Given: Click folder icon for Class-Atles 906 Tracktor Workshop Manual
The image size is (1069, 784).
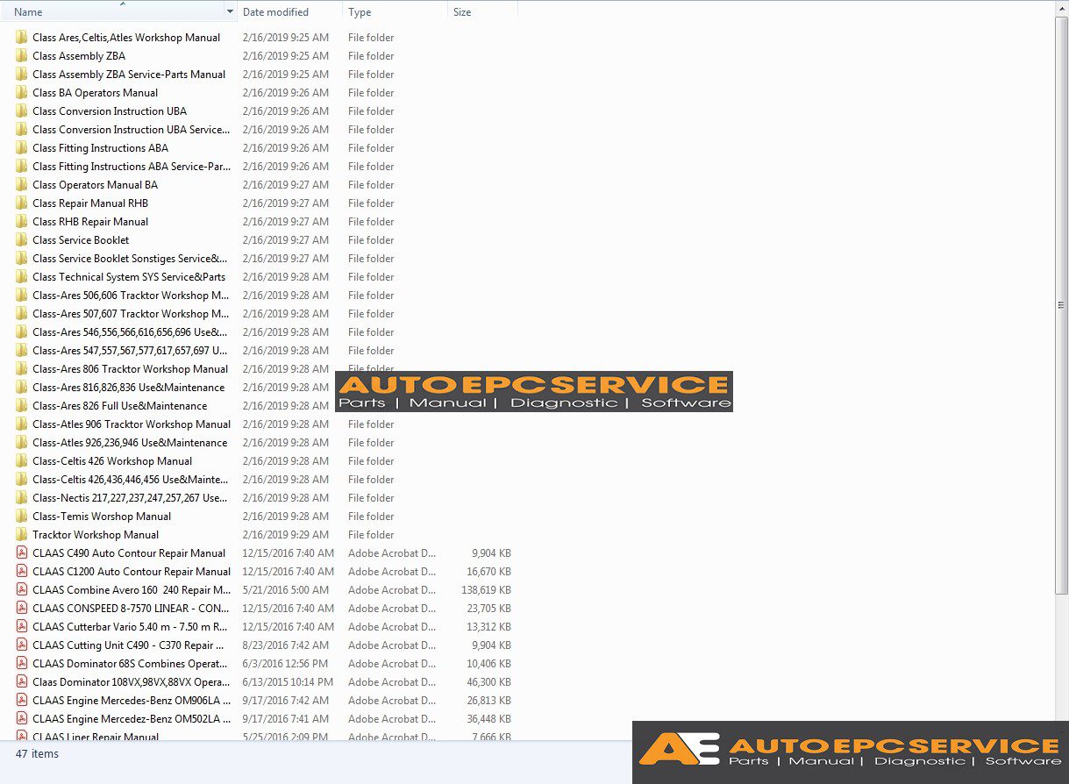Looking at the screenshot, I should click(x=21, y=424).
